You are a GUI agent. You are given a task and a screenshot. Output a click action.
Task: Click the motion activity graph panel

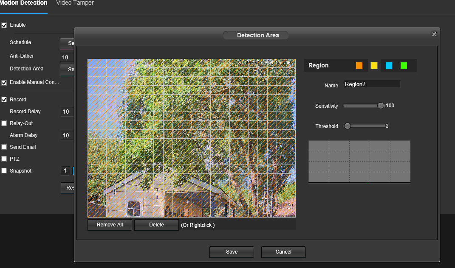(359, 162)
